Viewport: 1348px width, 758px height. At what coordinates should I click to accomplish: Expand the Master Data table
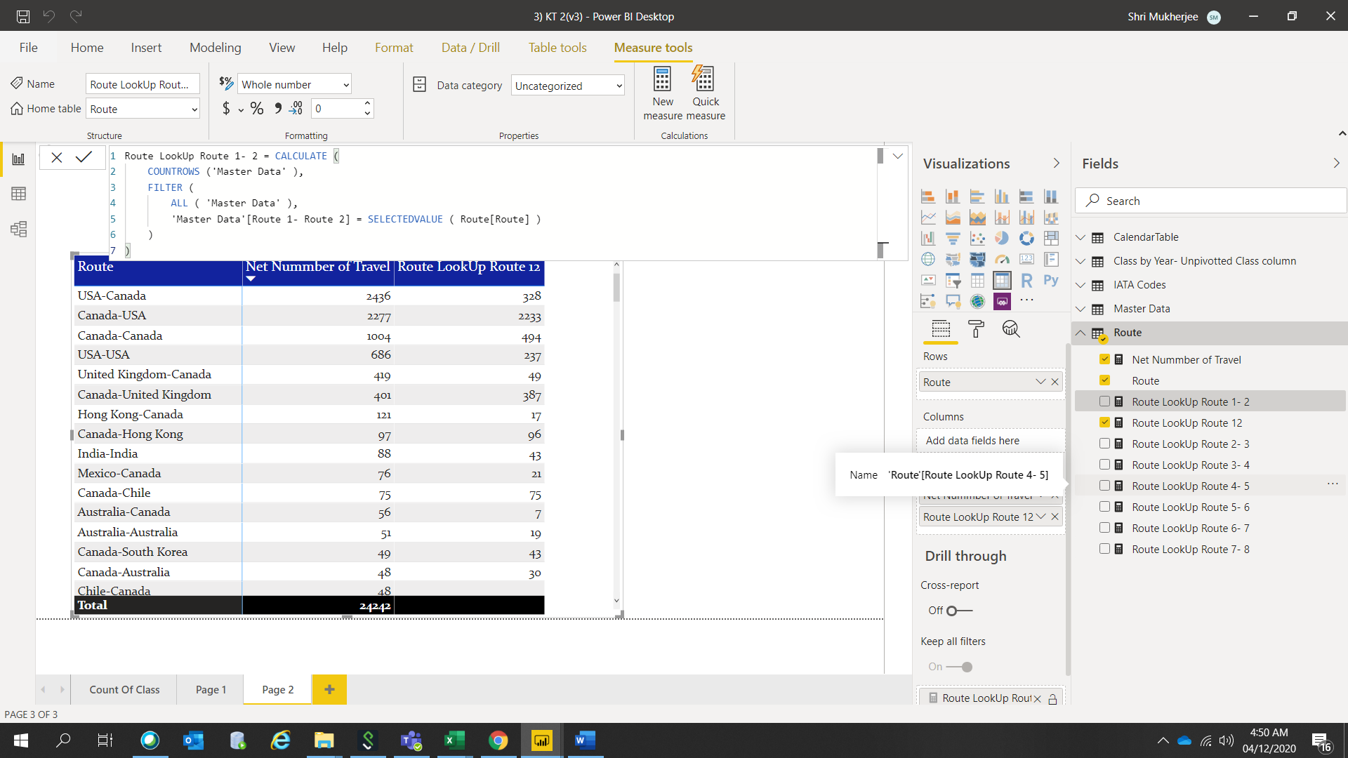point(1081,309)
